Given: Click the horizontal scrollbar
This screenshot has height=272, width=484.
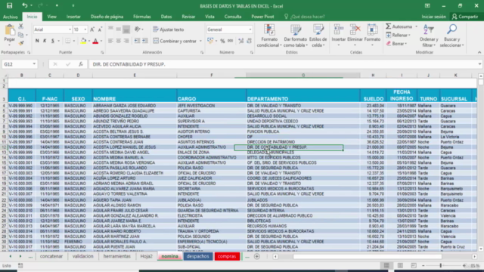Looking at the screenshot, I should (x=367, y=256).
